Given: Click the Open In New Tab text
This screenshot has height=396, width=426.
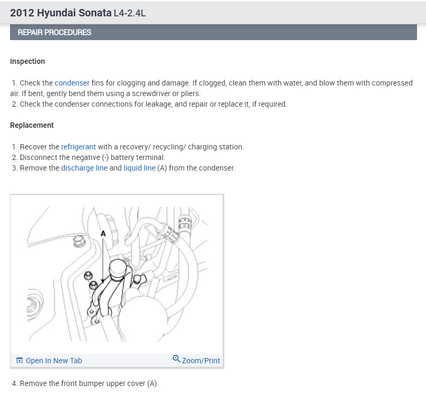Looking at the screenshot, I should 54,361.
